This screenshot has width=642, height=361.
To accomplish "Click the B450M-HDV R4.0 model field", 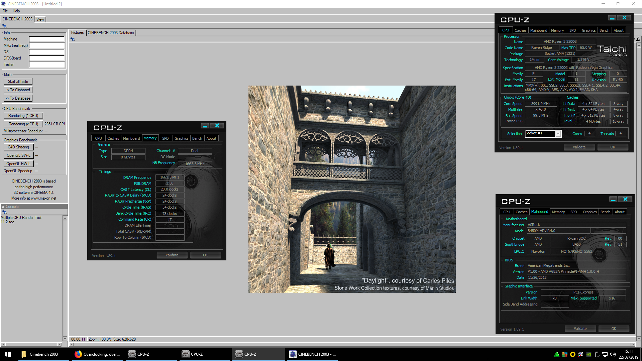I will (558, 231).
